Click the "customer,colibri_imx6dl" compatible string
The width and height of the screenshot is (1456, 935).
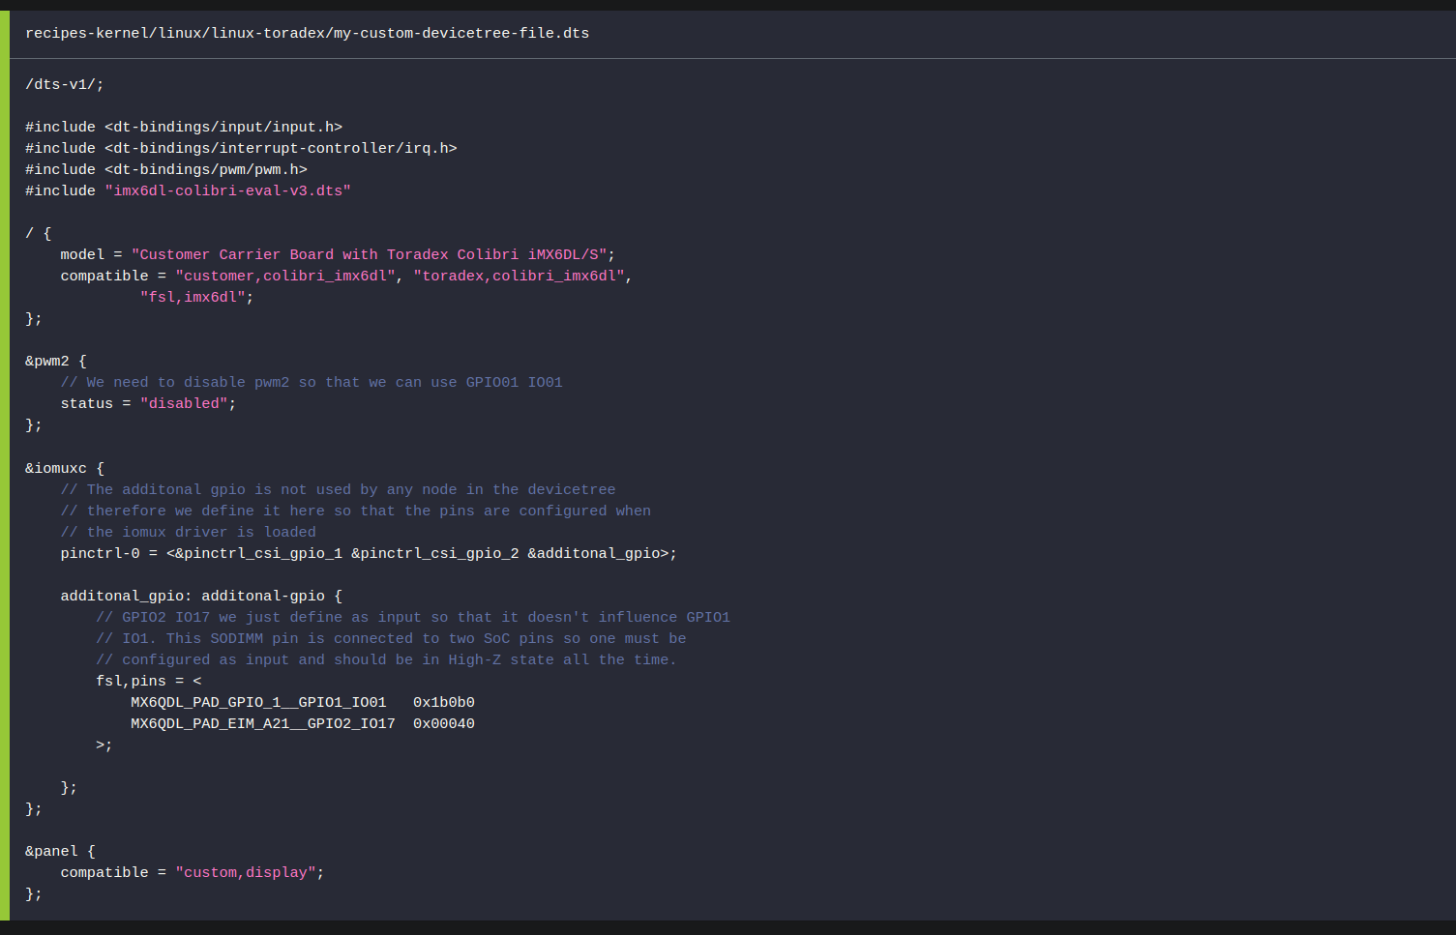coord(285,277)
